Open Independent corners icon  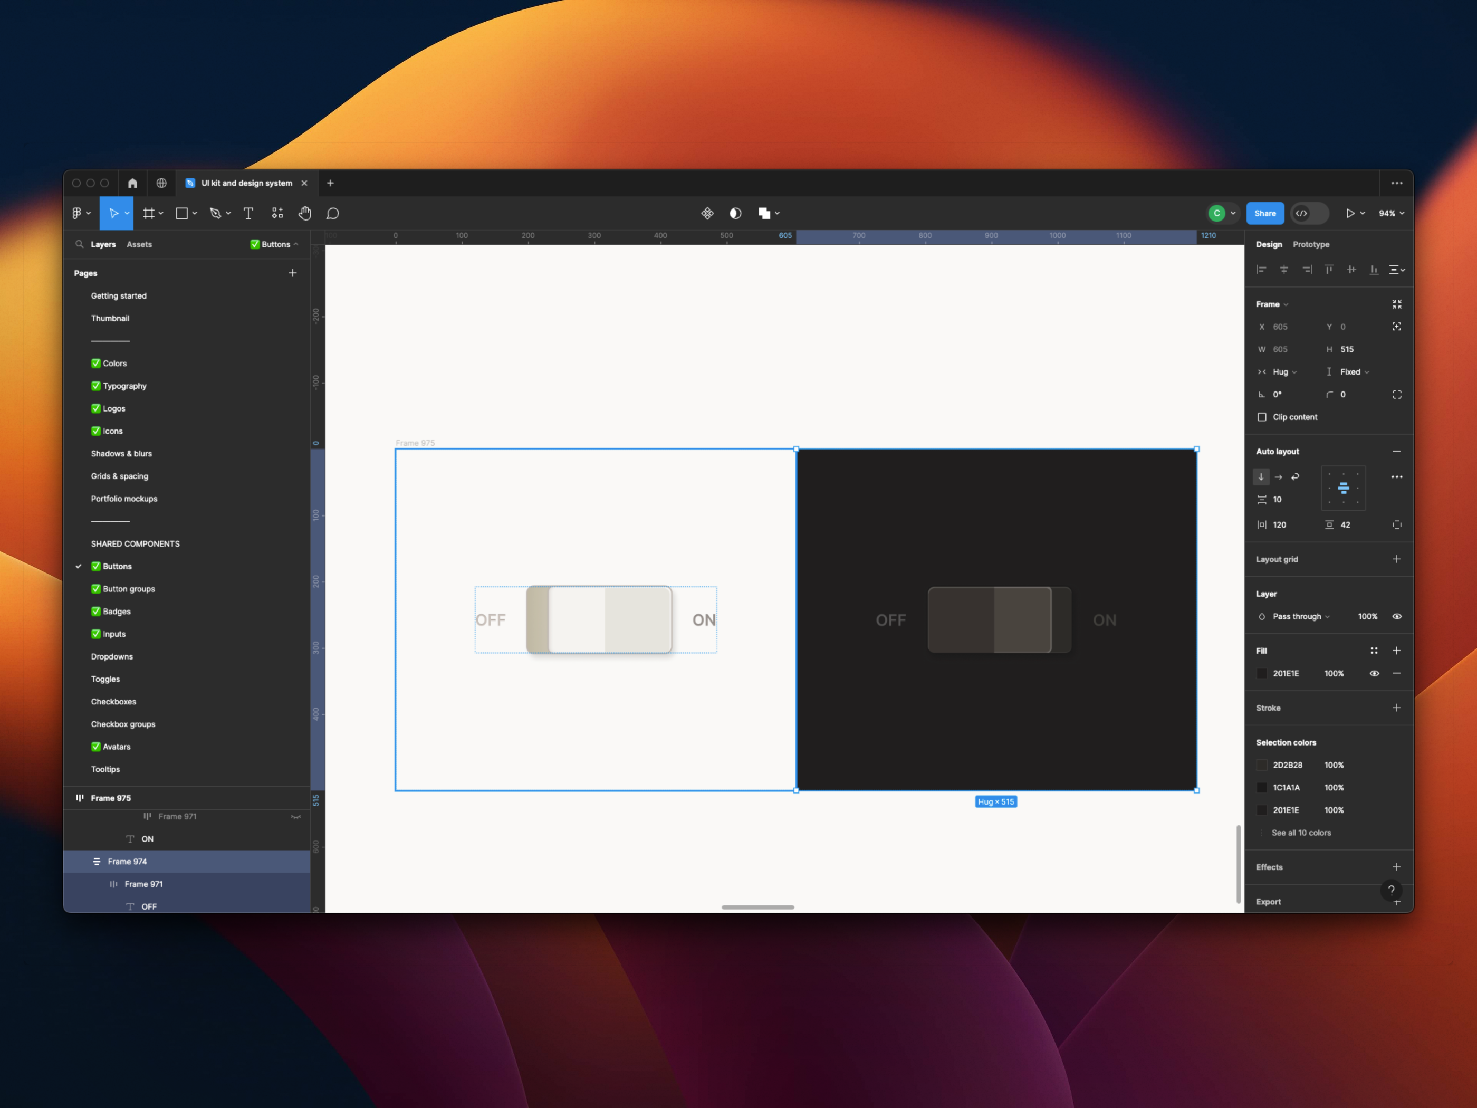[x=1397, y=395]
